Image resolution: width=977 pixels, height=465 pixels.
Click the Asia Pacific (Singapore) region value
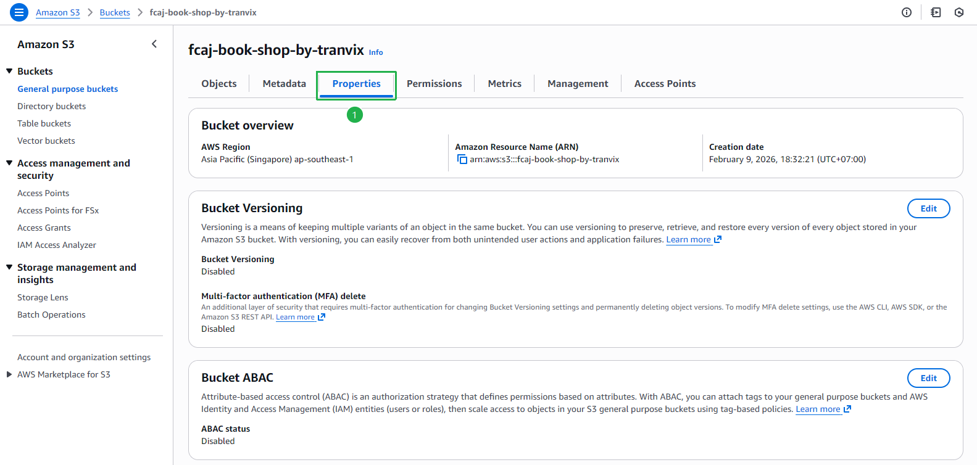point(277,159)
